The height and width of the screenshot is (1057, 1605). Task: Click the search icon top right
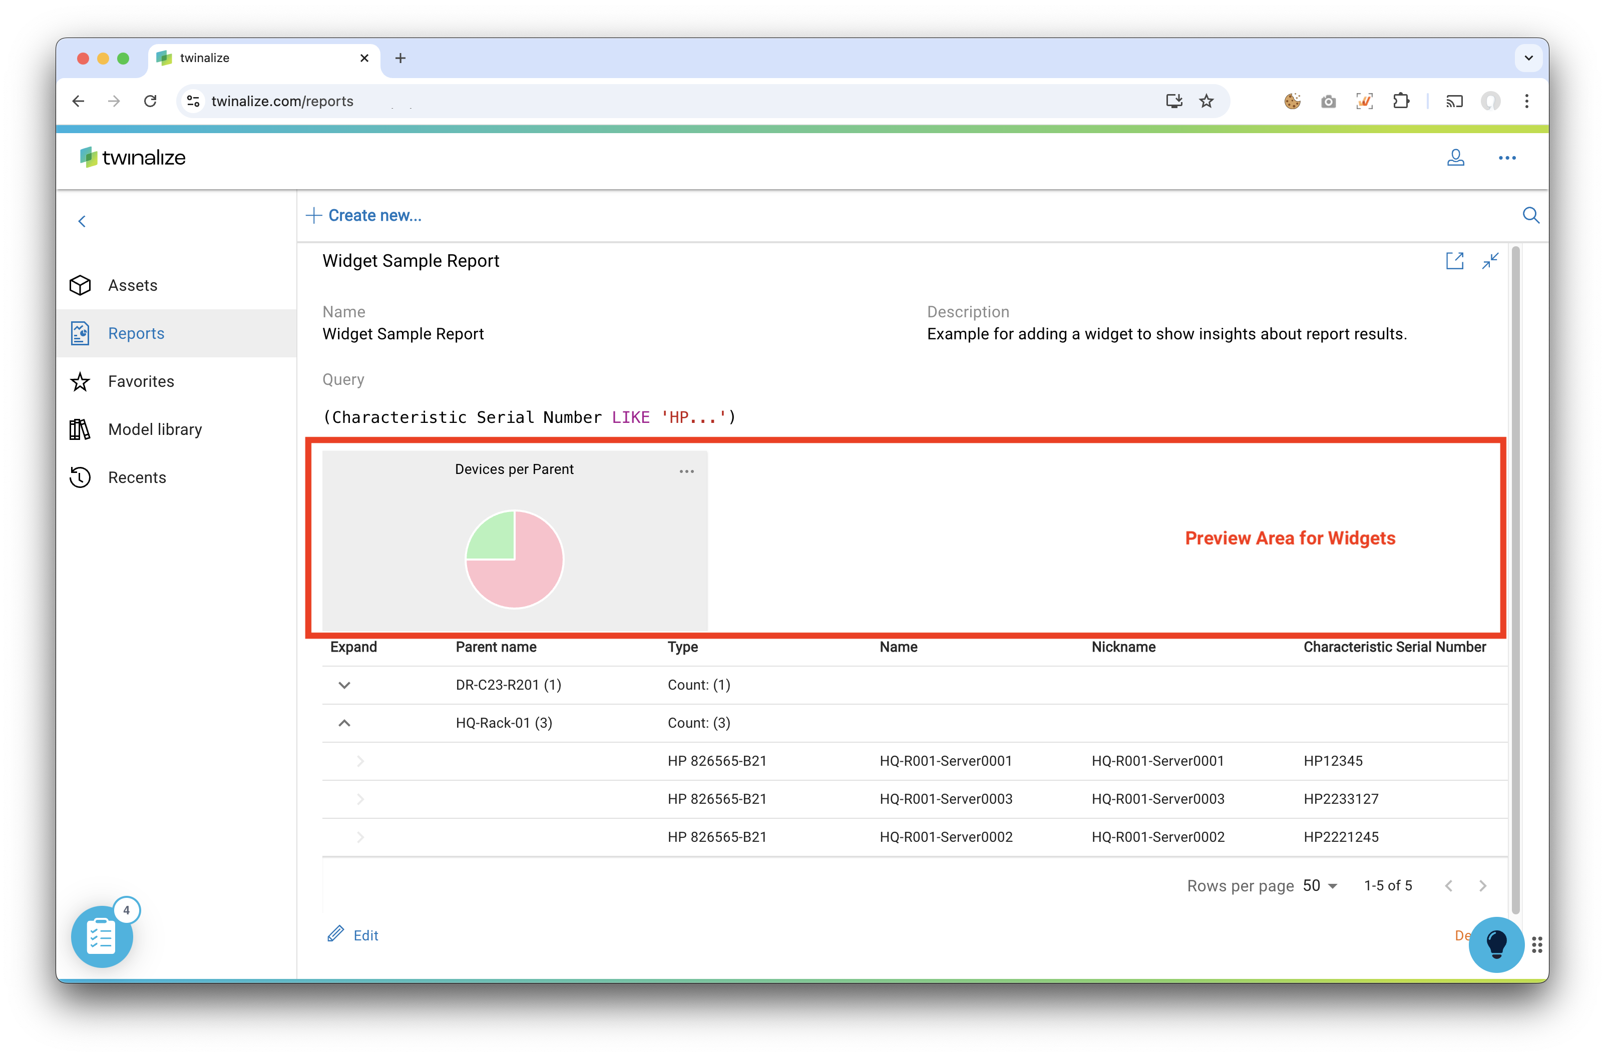pyautogui.click(x=1532, y=216)
